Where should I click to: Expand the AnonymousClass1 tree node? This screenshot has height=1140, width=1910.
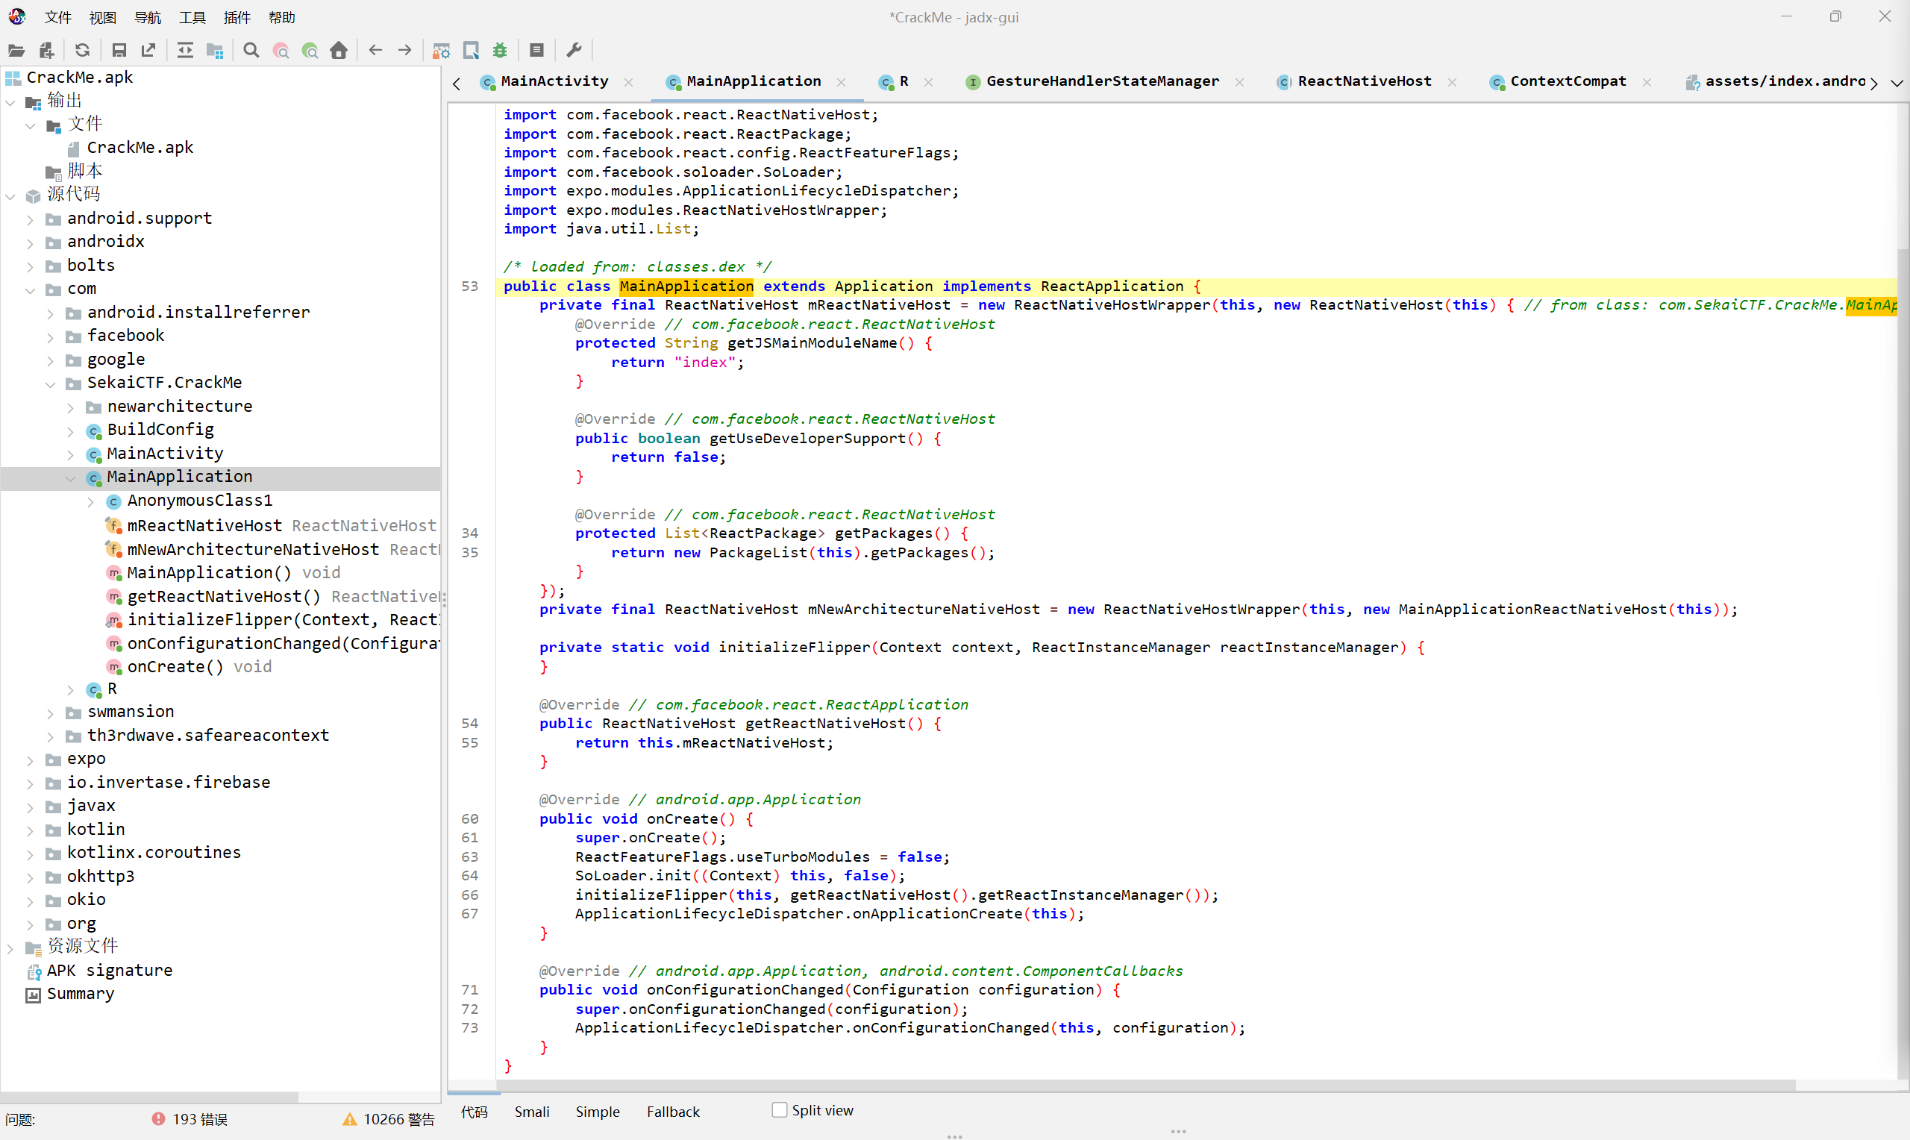(x=90, y=501)
